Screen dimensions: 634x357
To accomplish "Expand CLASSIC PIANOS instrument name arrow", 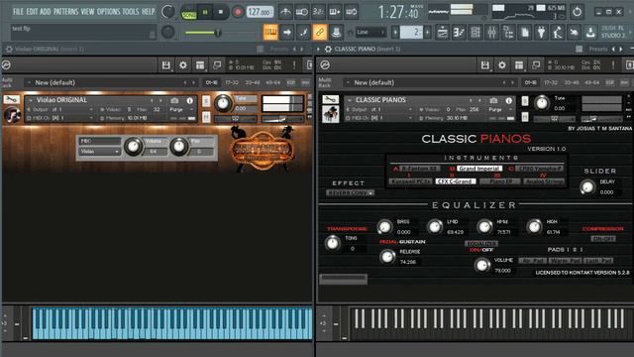I will coord(350,100).
